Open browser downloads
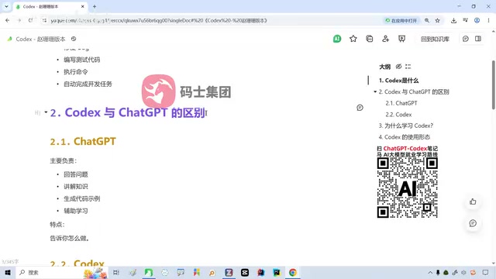496x279 pixels. point(453,20)
